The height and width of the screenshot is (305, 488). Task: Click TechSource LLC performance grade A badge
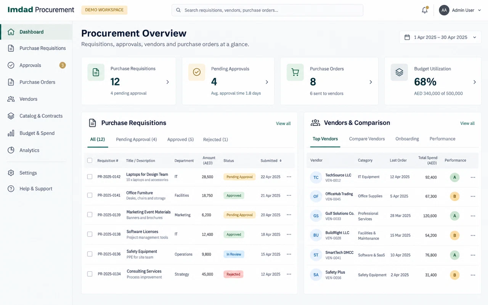click(454, 177)
